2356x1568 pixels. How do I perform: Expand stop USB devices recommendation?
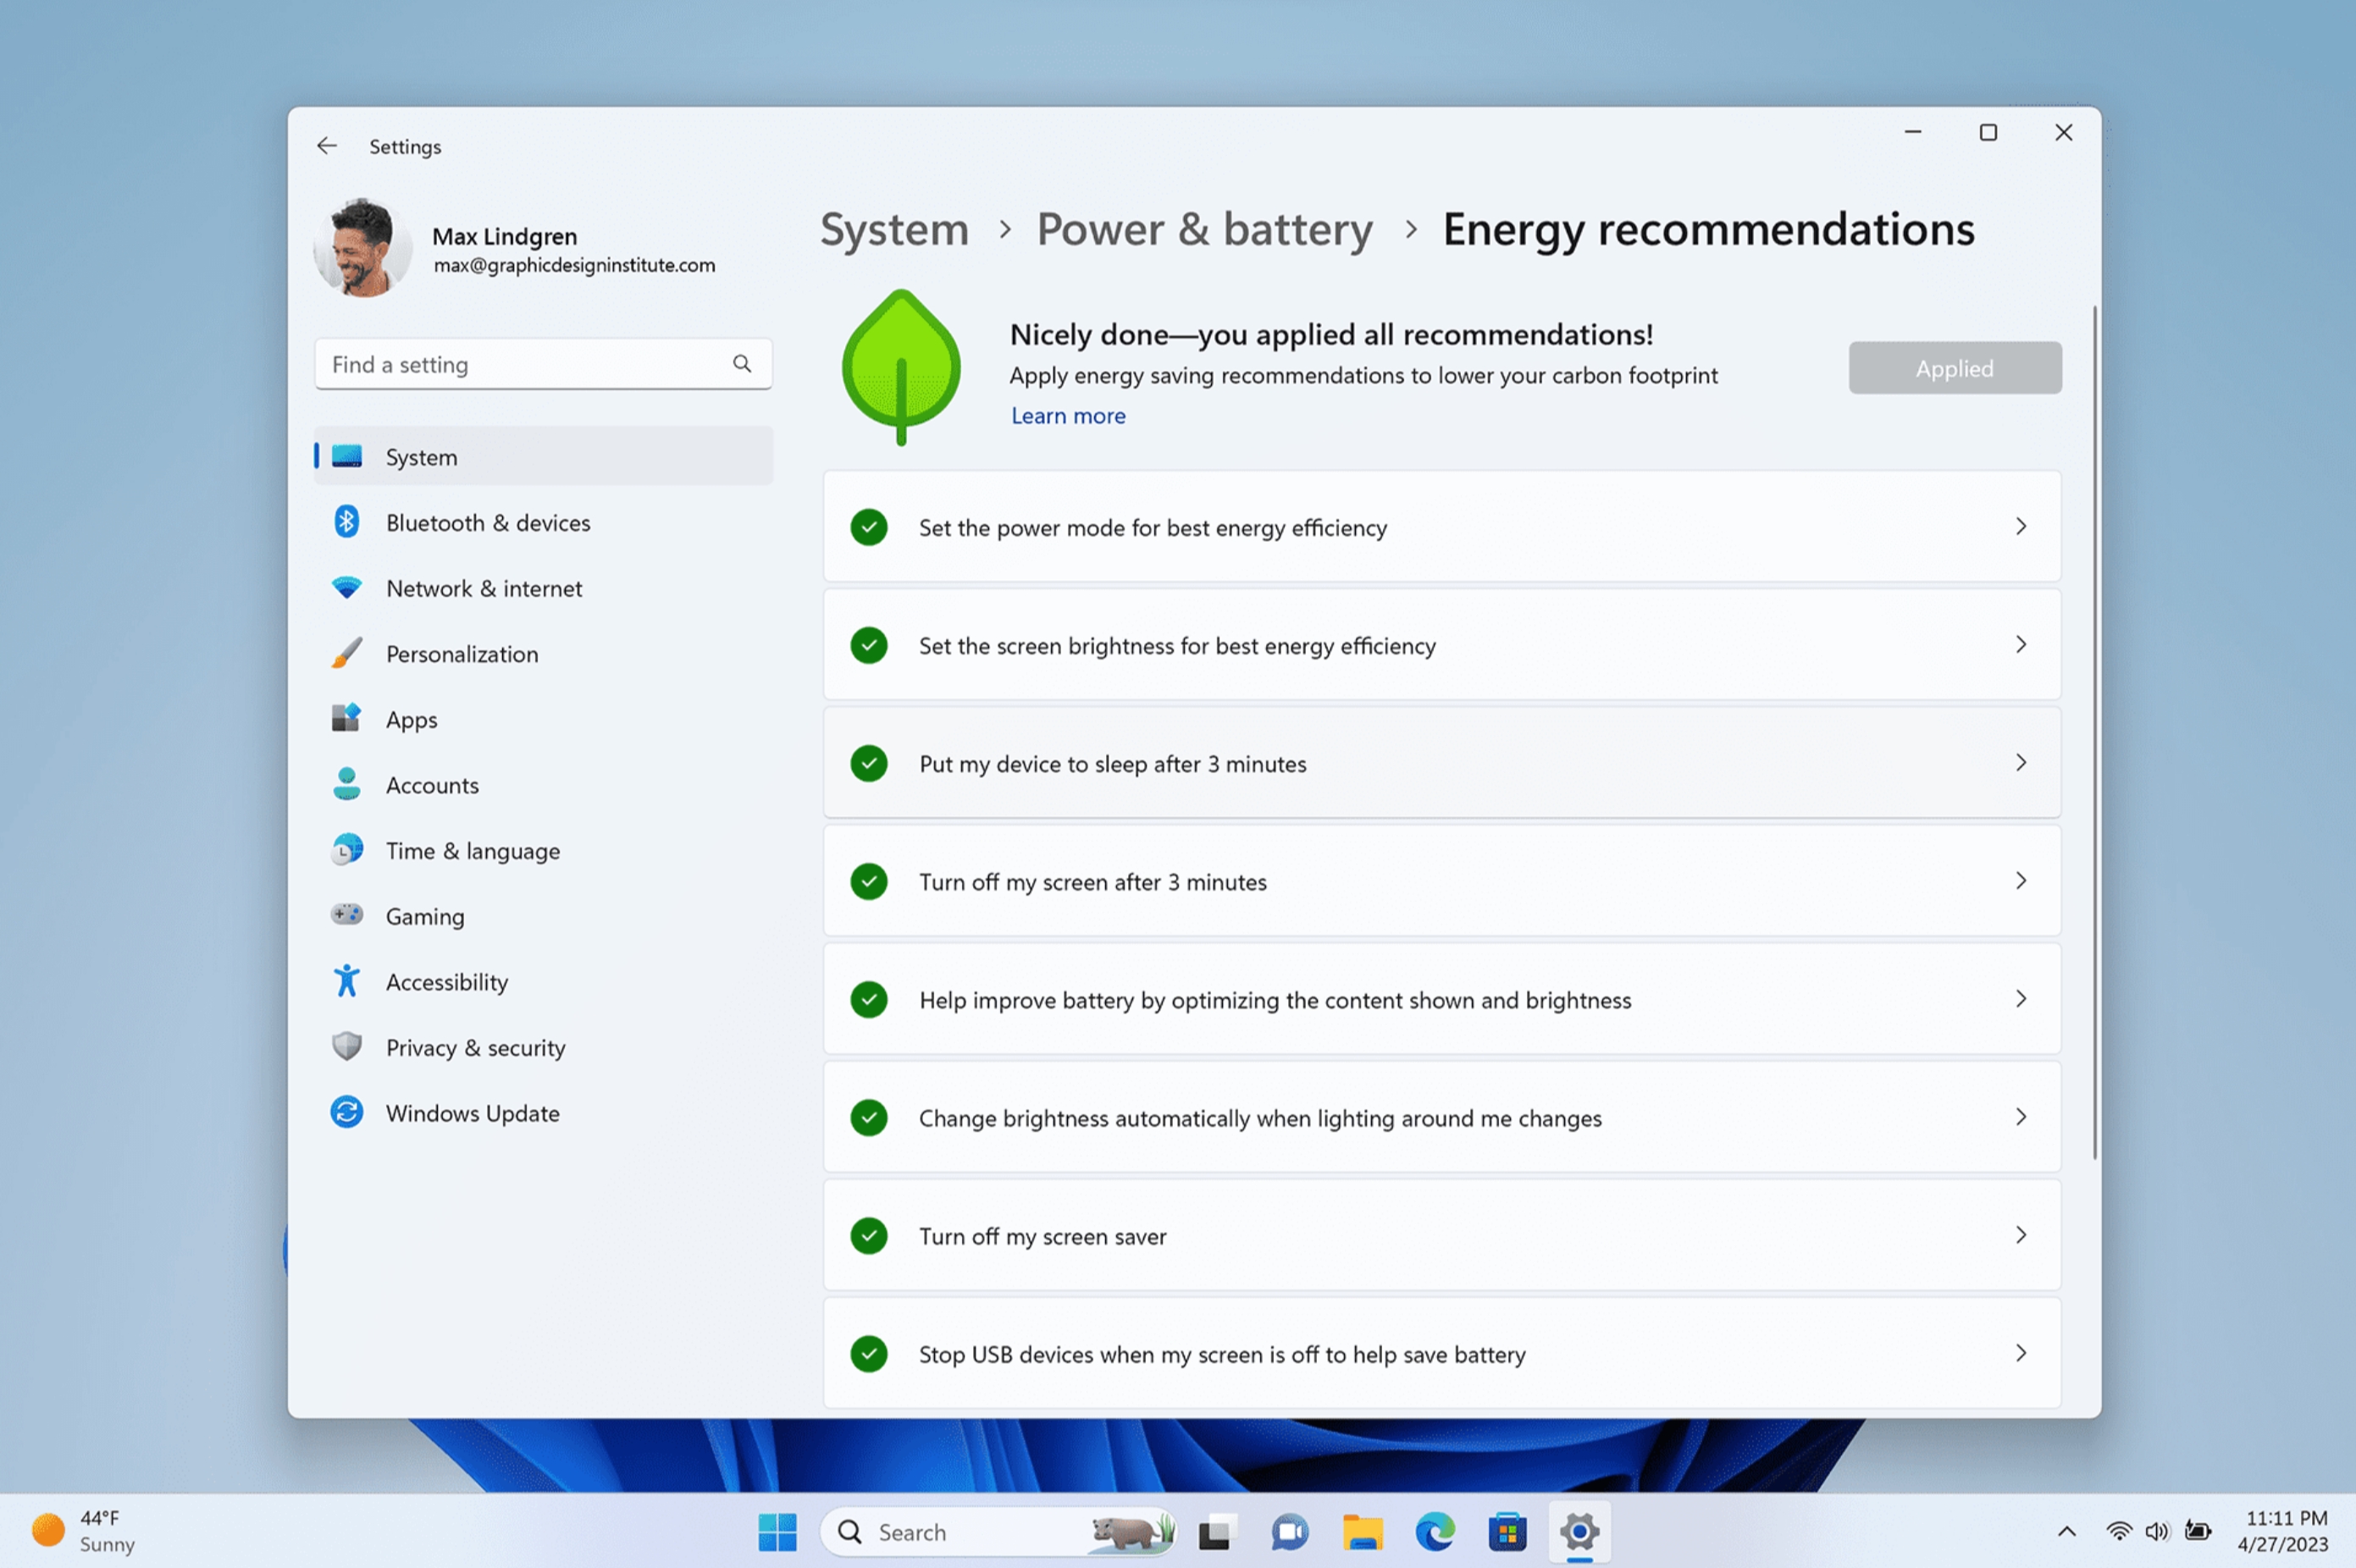pos(2021,1353)
